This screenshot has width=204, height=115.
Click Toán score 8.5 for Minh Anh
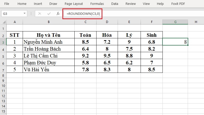86,42
